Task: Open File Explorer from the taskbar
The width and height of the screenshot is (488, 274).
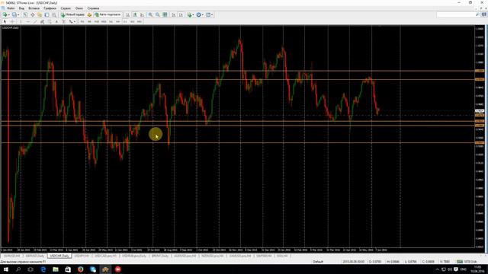Action: (56, 269)
